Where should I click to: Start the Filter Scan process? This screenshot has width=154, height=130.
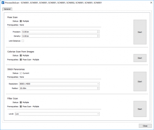point(140,109)
